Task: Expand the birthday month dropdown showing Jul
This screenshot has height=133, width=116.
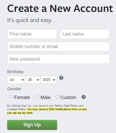Action: [x=16, y=80]
